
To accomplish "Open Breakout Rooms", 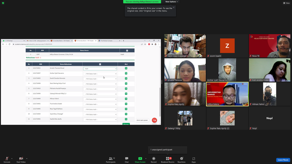I will pos(167,159).
